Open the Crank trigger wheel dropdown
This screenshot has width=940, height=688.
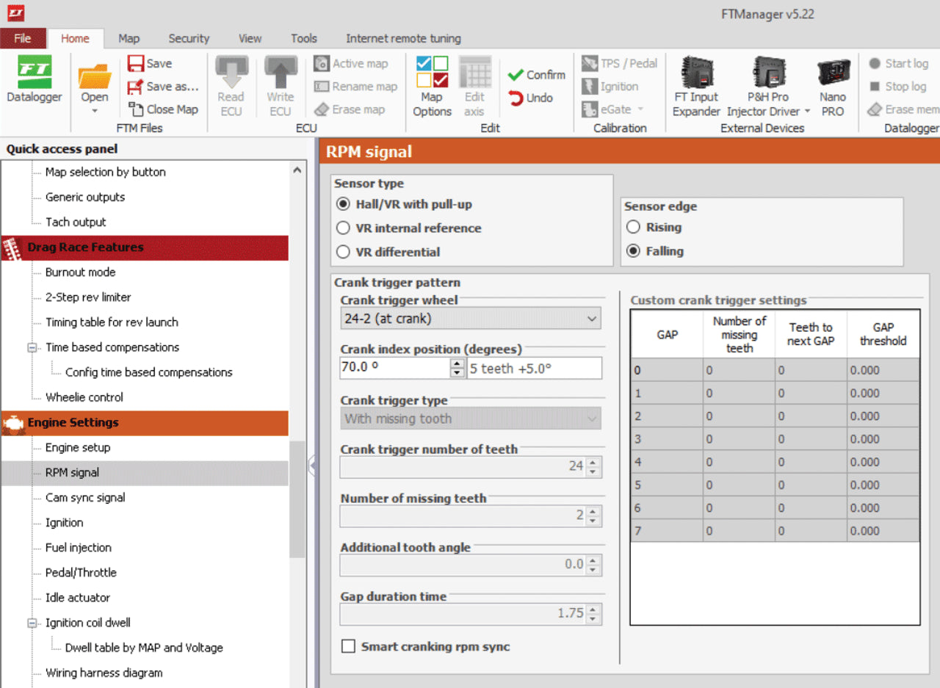point(470,319)
